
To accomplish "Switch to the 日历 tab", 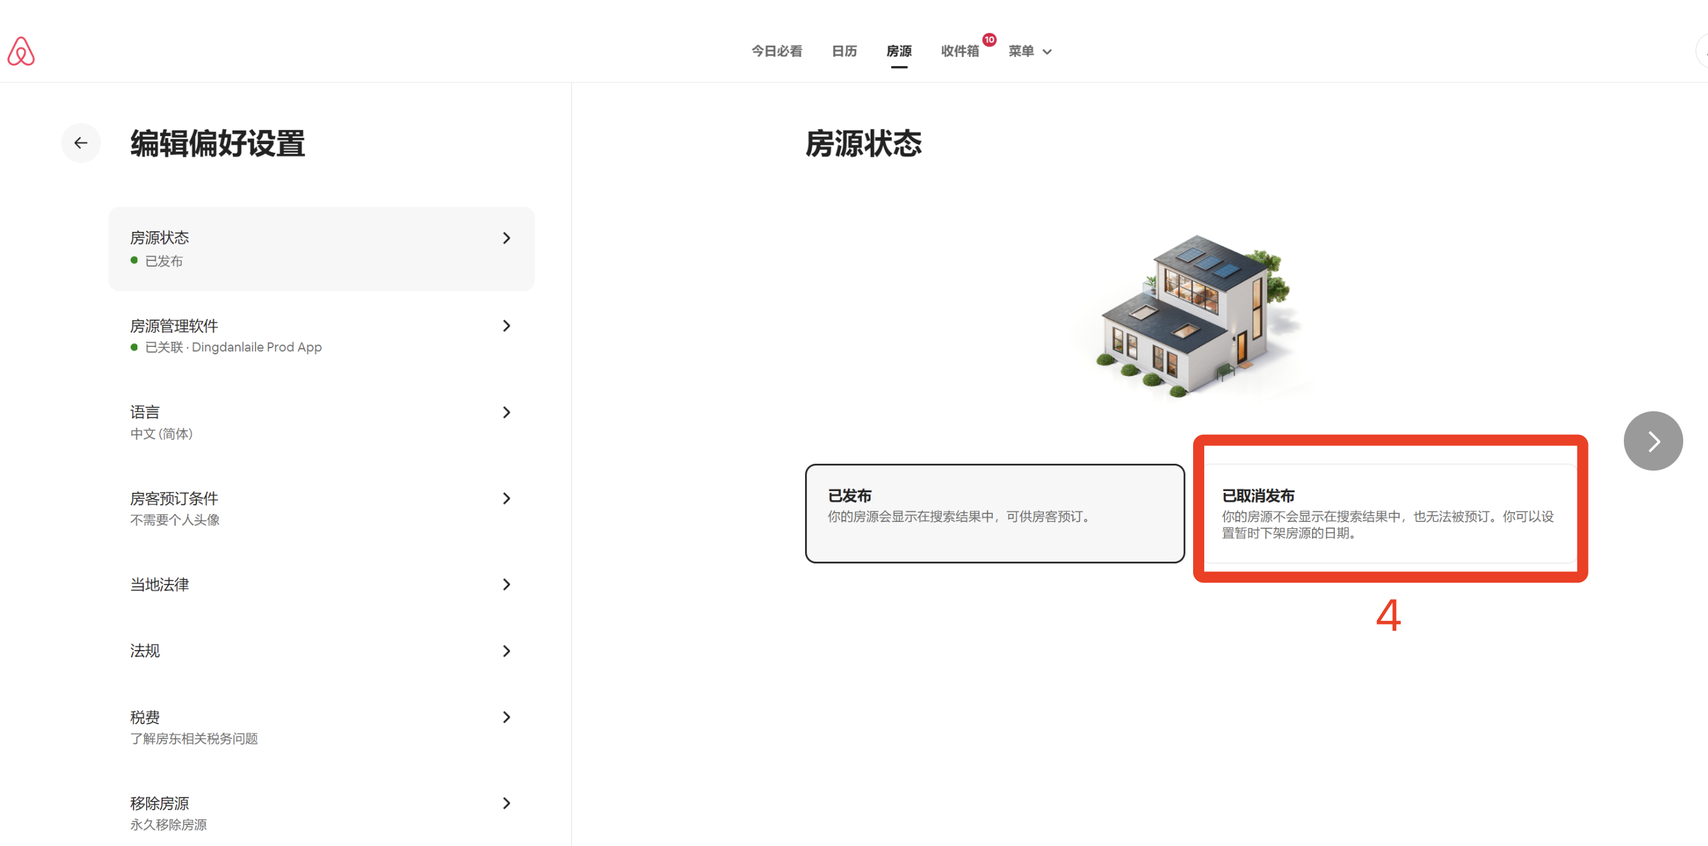I will coord(844,51).
